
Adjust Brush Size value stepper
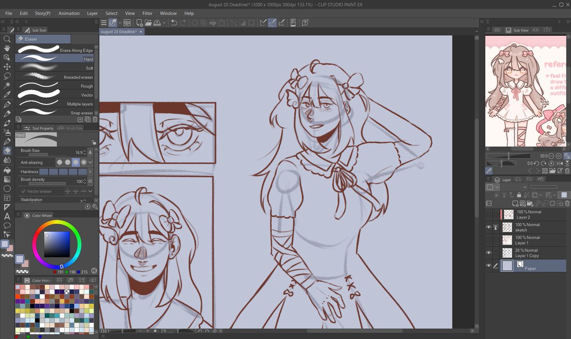coord(86,152)
